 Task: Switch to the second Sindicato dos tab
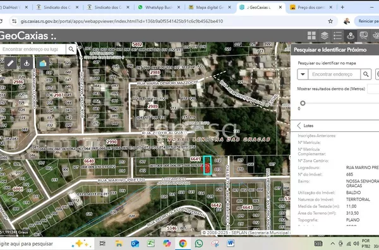(108, 8)
